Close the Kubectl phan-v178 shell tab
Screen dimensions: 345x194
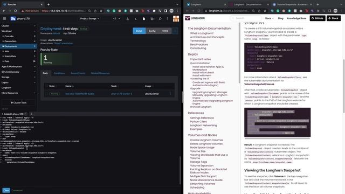coord(26,114)
